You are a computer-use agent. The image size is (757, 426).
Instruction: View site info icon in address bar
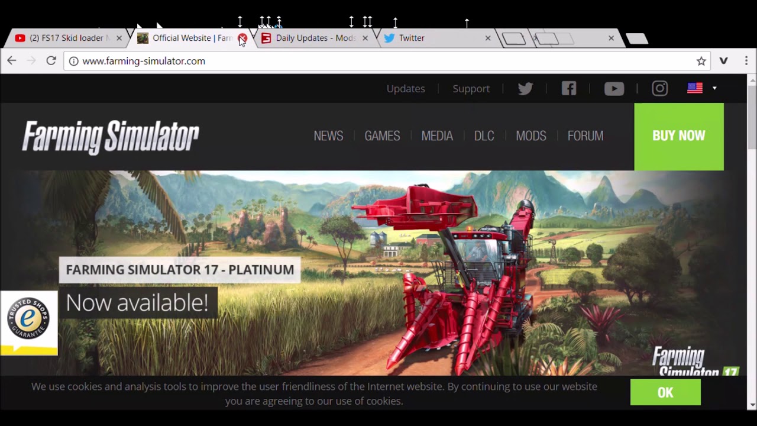[73, 61]
